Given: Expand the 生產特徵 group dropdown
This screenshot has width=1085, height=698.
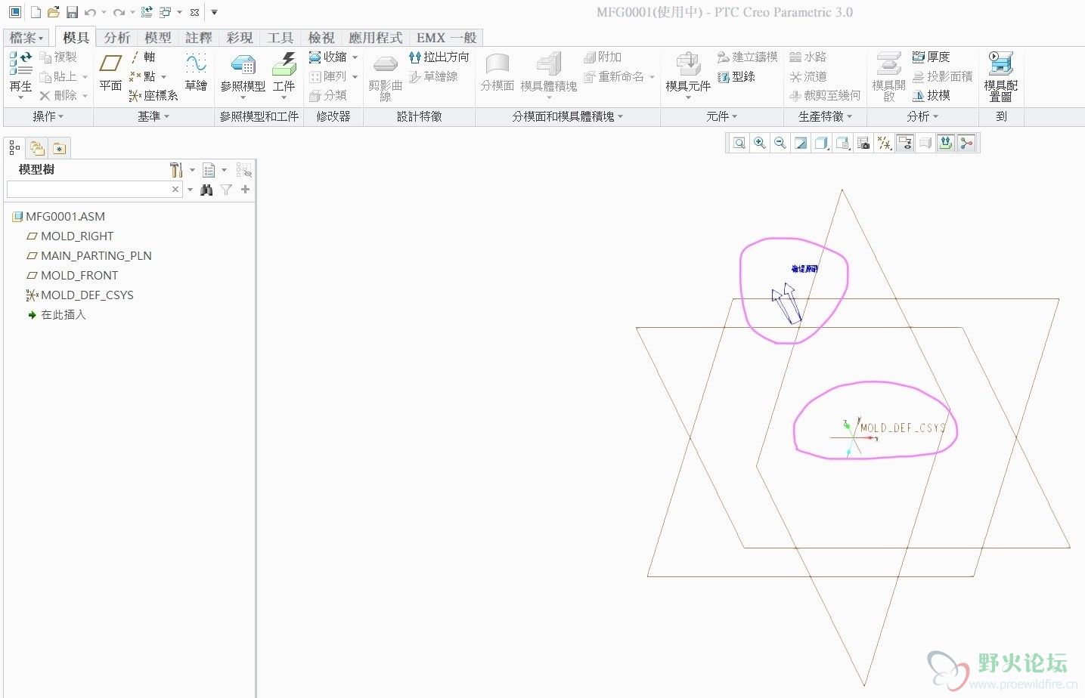Looking at the screenshot, I should point(825,116).
